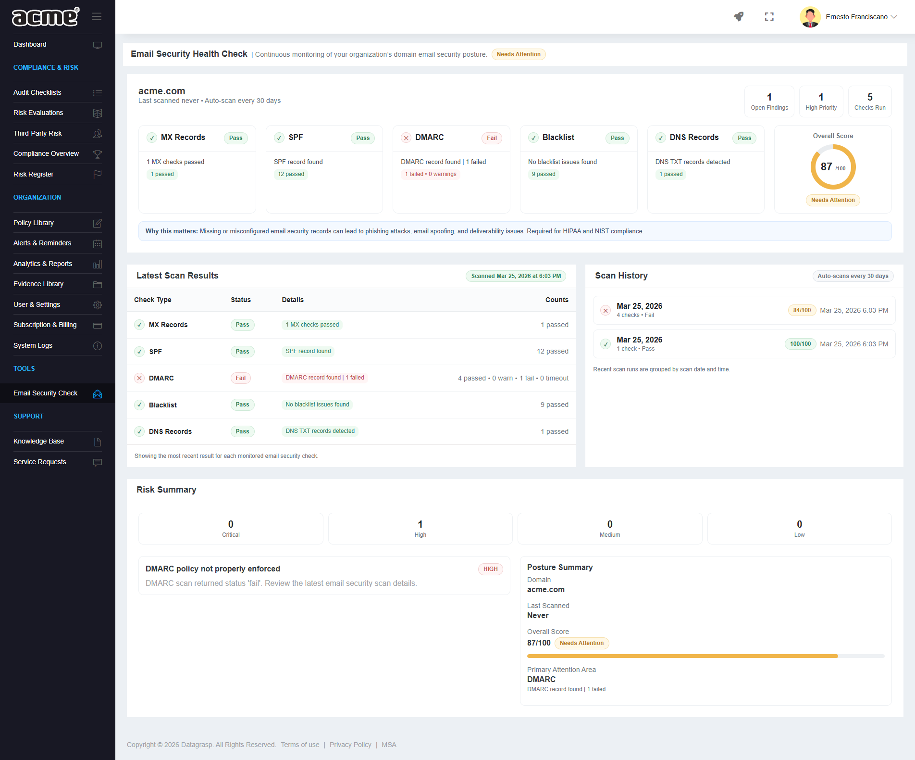Click the acme logo
This screenshot has width=915, height=760.
(x=46, y=17)
